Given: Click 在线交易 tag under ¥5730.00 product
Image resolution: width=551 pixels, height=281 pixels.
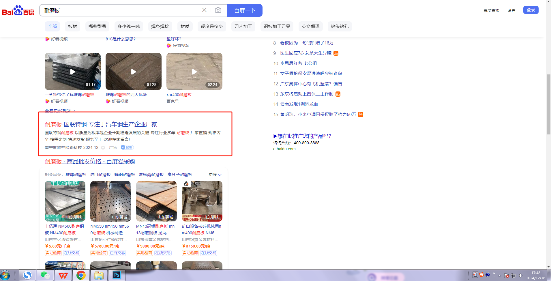Looking at the screenshot, I should 117,253.
